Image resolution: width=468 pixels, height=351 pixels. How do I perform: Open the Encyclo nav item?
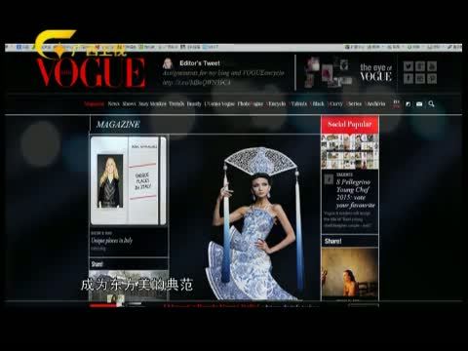[x=277, y=104]
